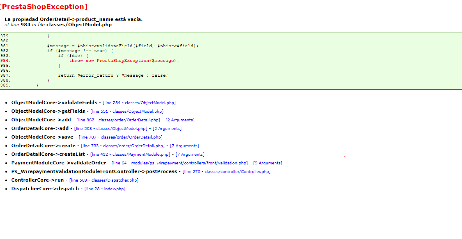
Task: Open the 'line 508 - classes/ObjectModel.php' link
Action: pyautogui.click(x=110, y=129)
